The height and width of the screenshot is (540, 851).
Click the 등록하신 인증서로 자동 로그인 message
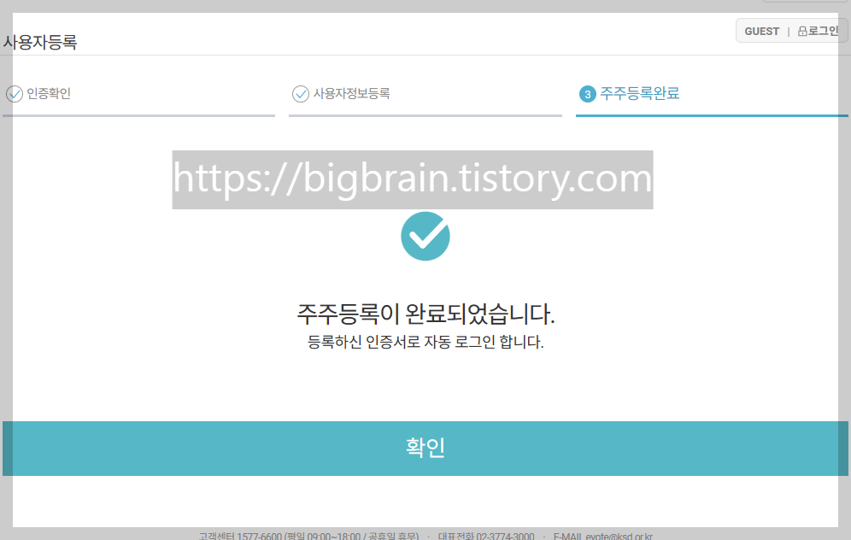point(425,342)
